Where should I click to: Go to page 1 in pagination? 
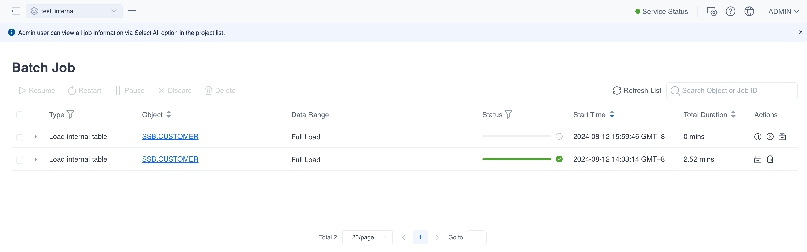tap(420, 237)
